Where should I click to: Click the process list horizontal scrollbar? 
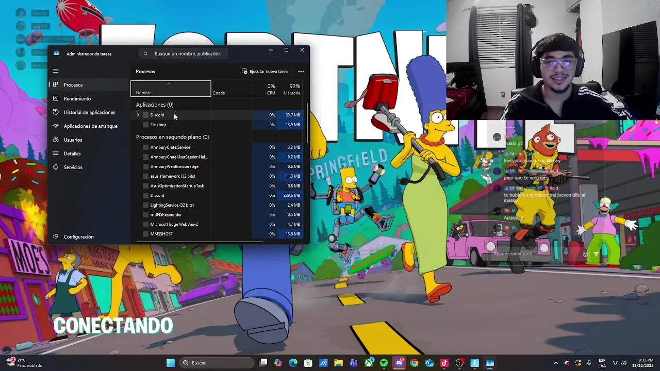tap(200, 241)
